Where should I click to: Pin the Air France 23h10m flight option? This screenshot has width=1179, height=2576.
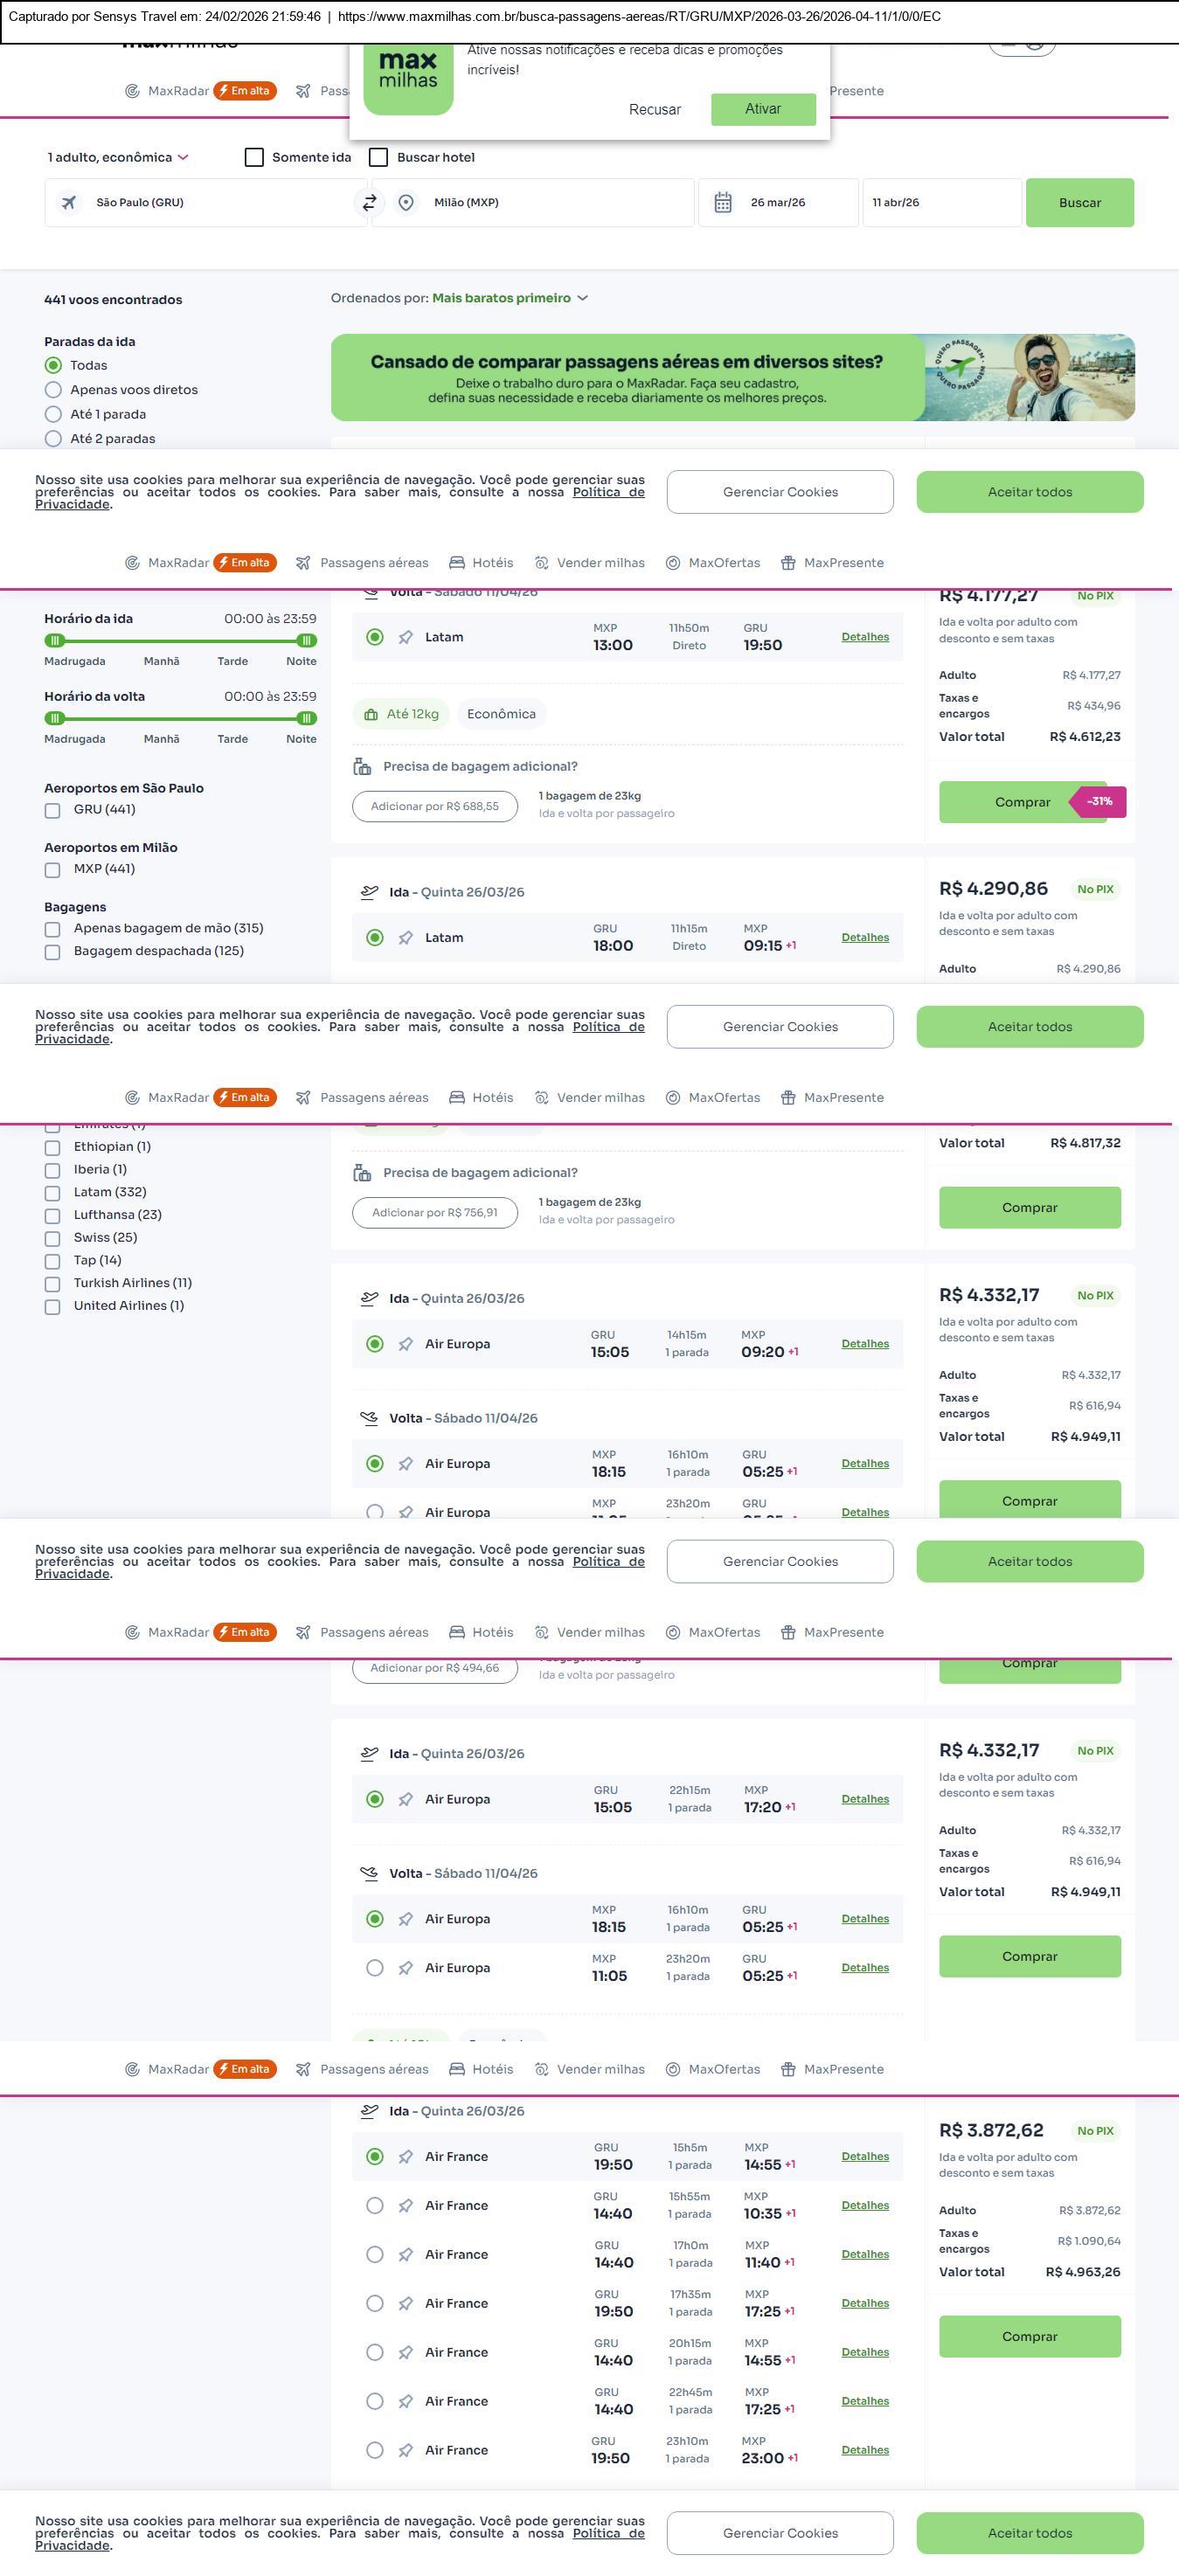click(x=406, y=2451)
